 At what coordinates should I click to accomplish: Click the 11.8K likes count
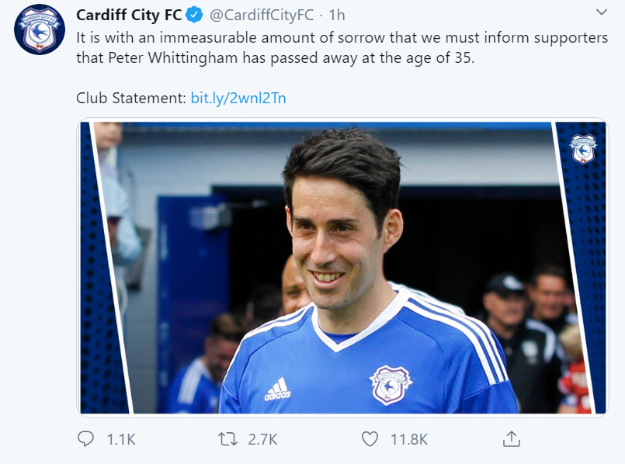[408, 439]
